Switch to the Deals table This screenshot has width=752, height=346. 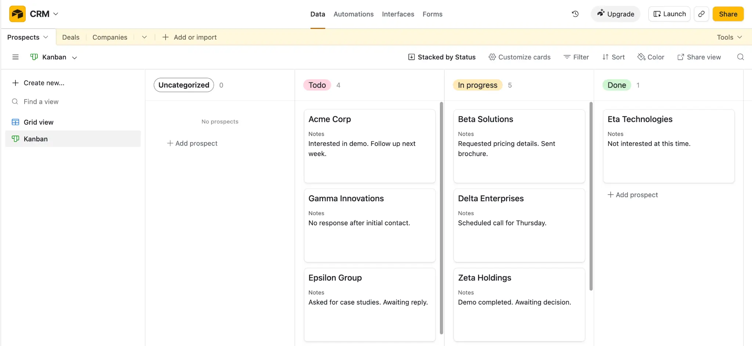point(71,37)
